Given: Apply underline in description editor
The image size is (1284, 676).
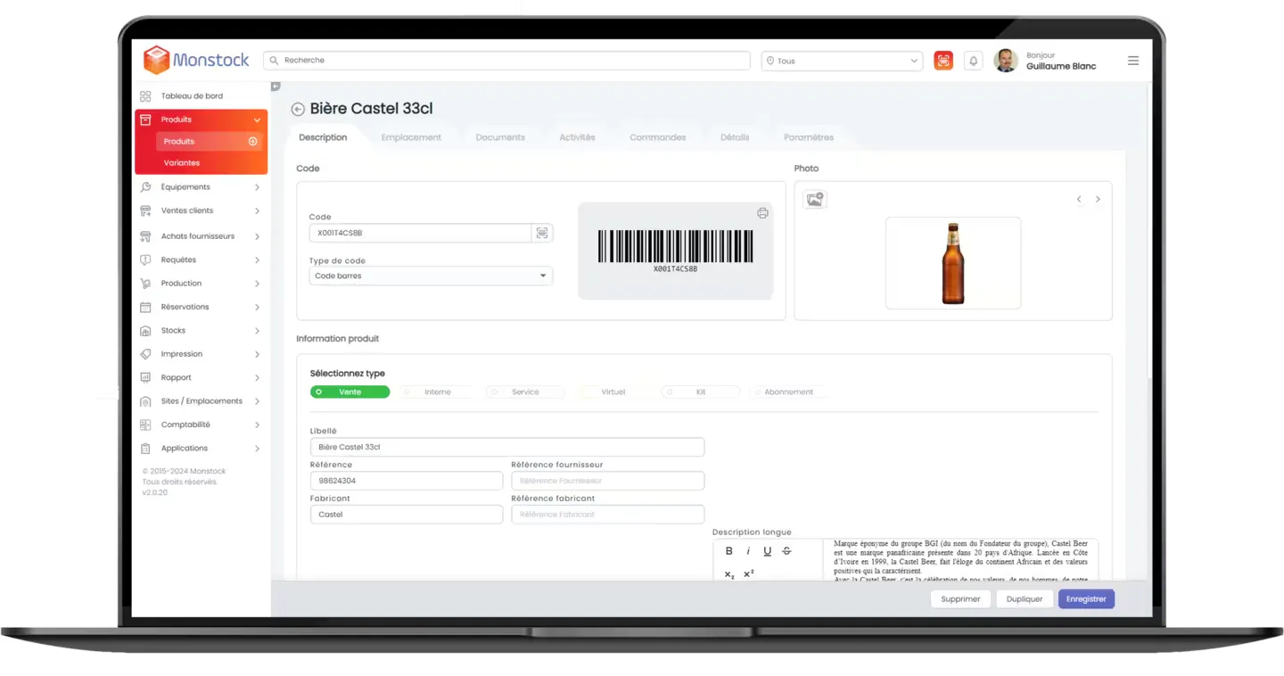Looking at the screenshot, I should 767,551.
